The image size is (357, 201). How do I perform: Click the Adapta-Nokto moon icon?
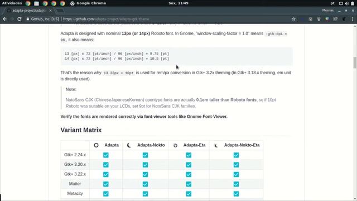click(x=129, y=145)
